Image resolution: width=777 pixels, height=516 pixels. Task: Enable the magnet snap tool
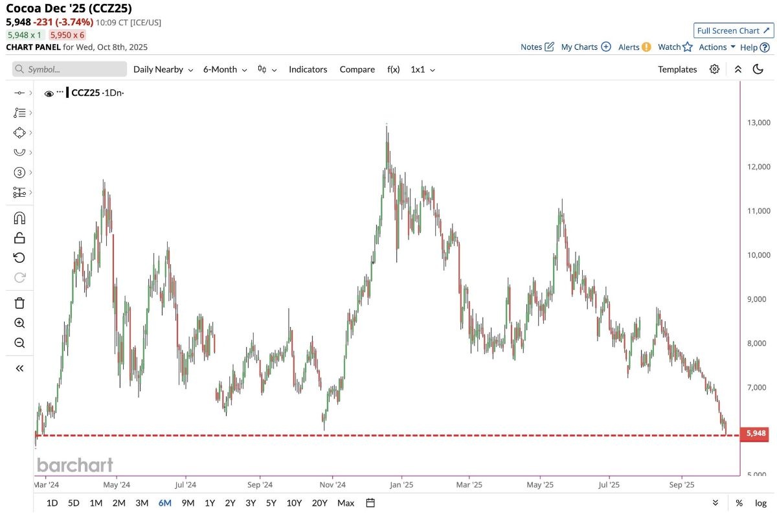point(19,218)
